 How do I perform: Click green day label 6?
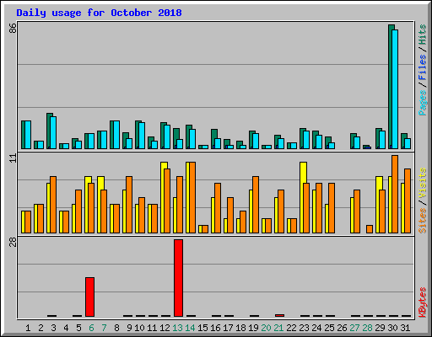click(91, 328)
